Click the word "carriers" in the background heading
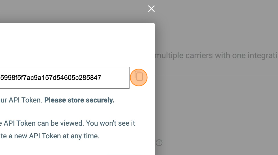The image size is (278, 155). click(199, 55)
